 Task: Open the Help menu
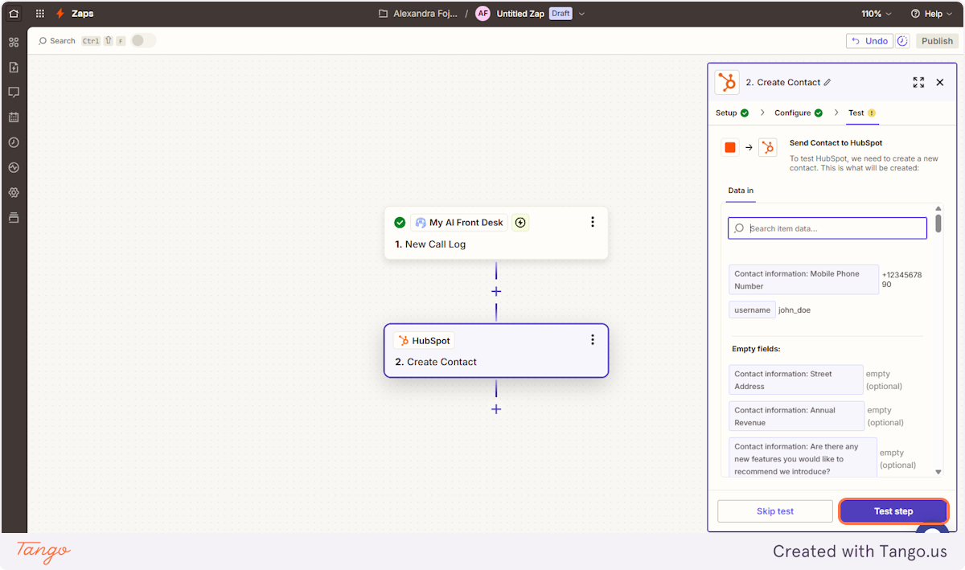(930, 14)
